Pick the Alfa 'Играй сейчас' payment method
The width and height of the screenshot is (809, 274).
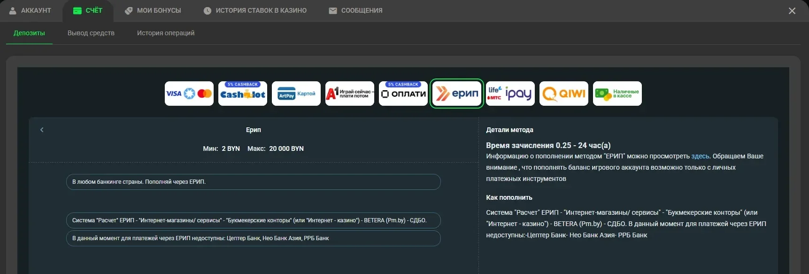tap(350, 94)
